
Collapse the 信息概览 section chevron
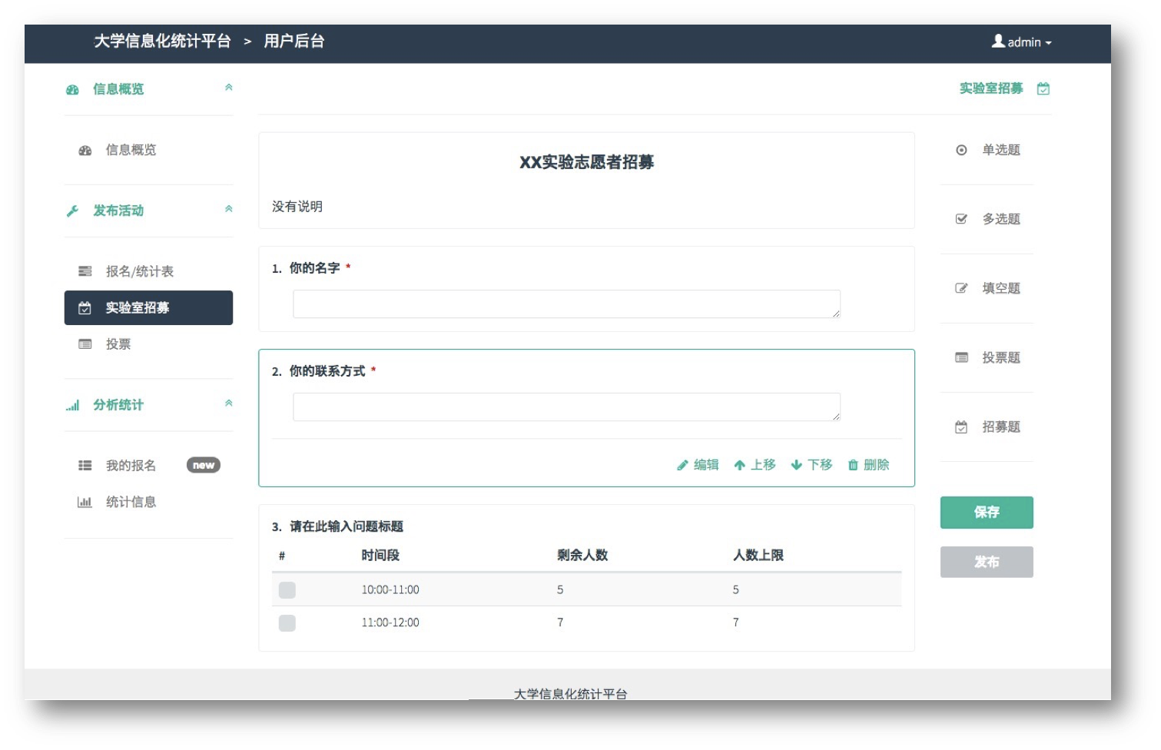[228, 88]
